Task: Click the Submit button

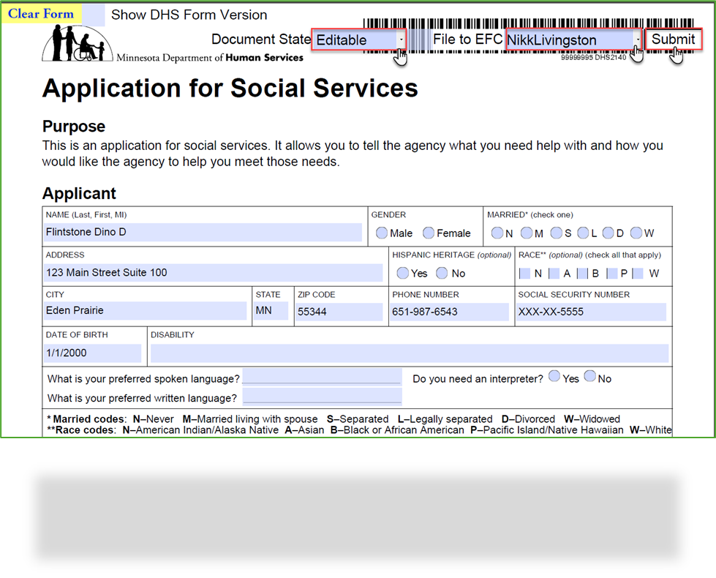Action: [672, 40]
